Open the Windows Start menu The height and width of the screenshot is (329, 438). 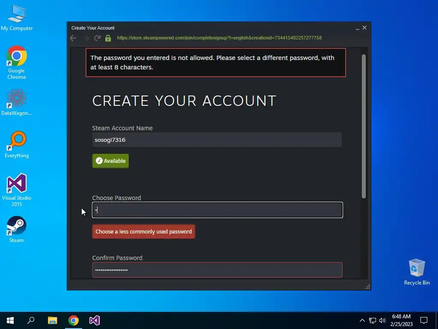(x=10, y=320)
